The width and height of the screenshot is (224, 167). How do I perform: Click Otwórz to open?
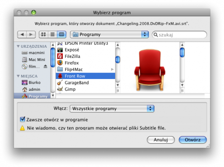coord(193,140)
